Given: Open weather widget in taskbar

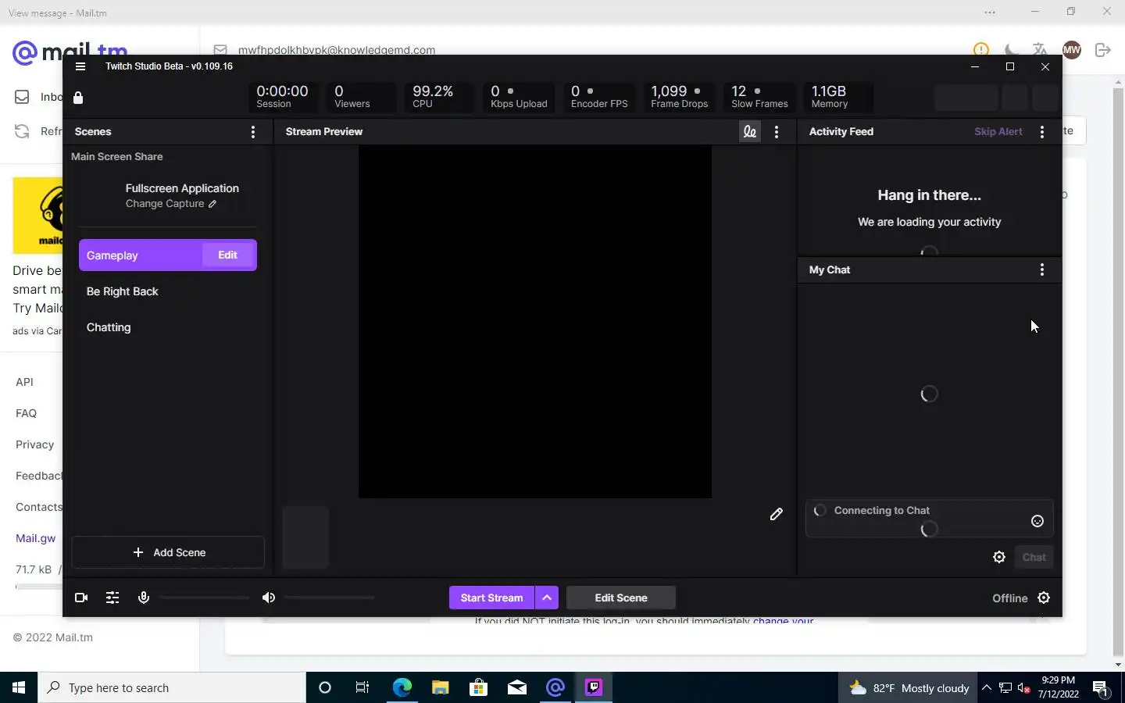Looking at the screenshot, I should (x=909, y=687).
